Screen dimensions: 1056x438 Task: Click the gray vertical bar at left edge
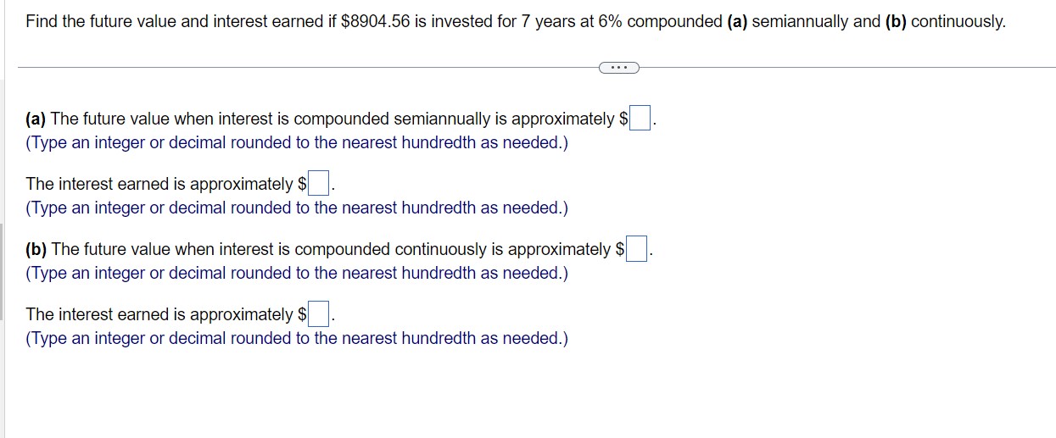click(x=2, y=271)
